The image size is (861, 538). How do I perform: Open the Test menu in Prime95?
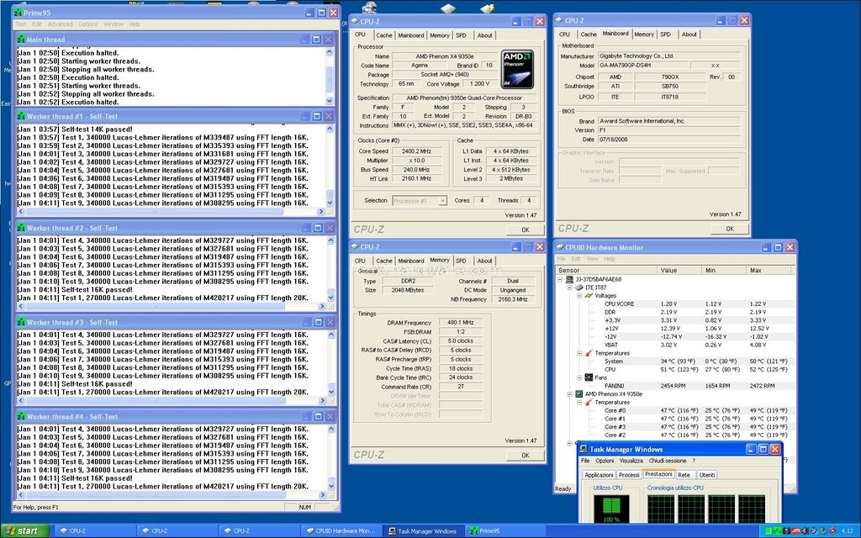21,24
